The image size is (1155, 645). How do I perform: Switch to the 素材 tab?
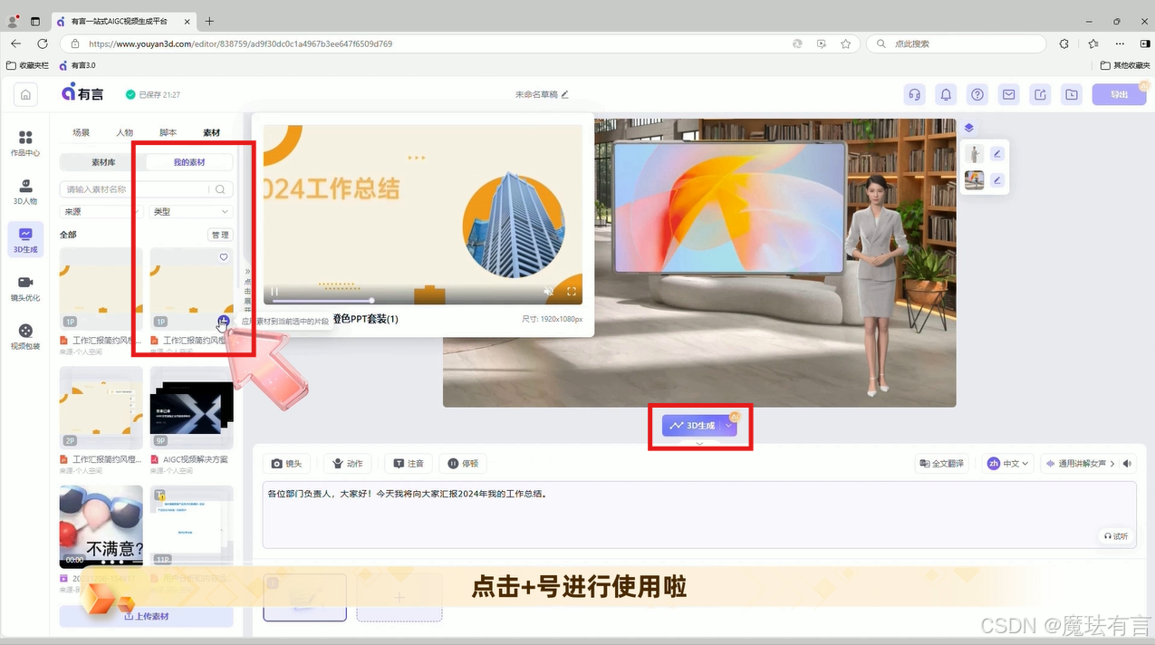coord(211,132)
